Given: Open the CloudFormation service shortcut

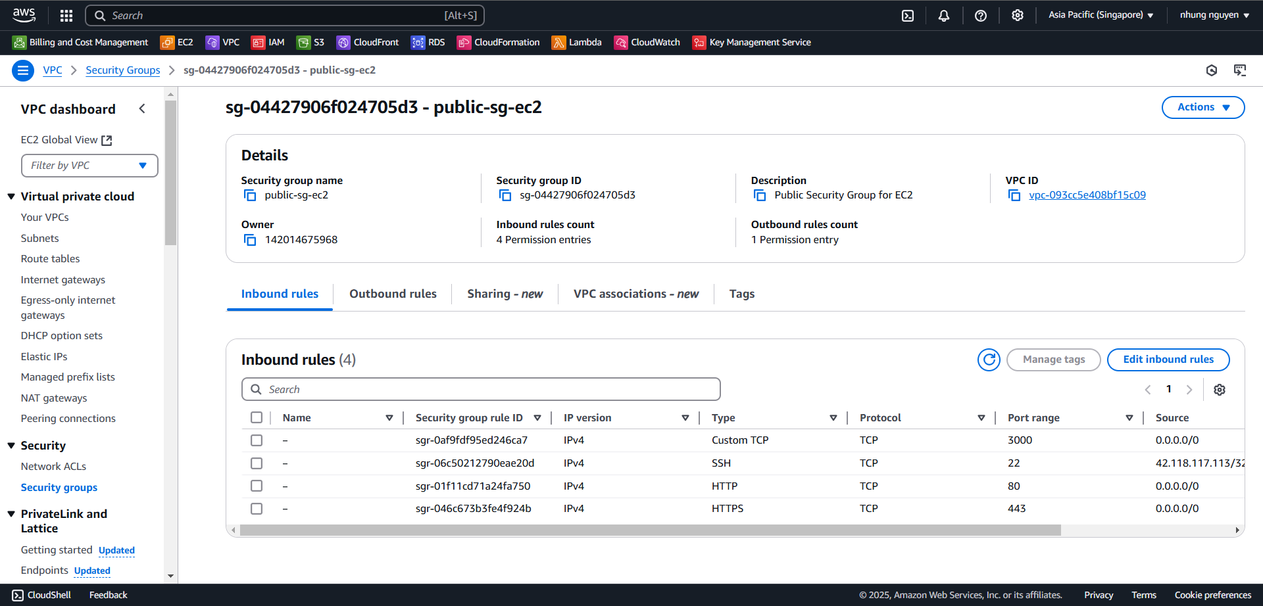Looking at the screenshot, I should click(x=499, y=43).
